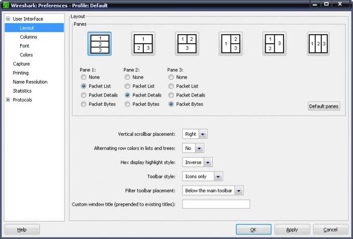The width and height of the screenshot is (353, 239).
Task: Expand the Protocols tree node
Action: click(x=8, y=100)
